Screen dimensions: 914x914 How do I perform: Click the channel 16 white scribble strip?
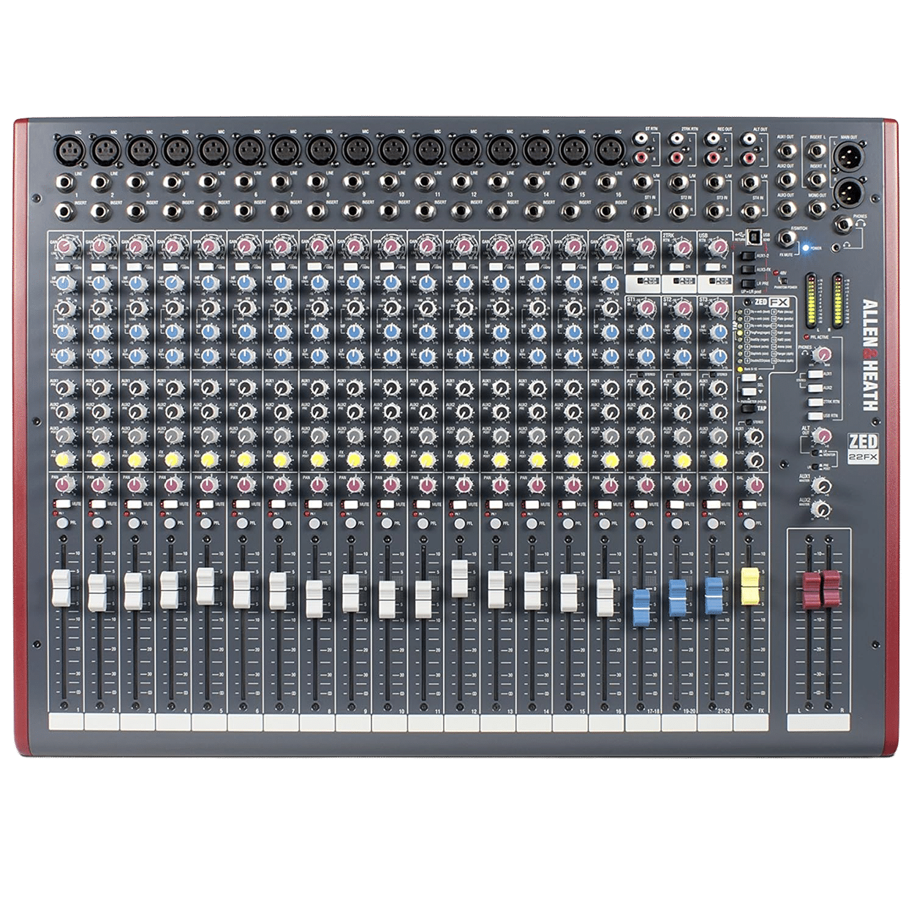606,722
